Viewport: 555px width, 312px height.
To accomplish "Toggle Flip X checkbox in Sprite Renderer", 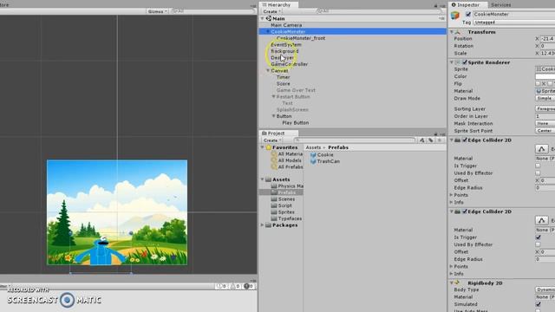I will click(x=538, y=83).
